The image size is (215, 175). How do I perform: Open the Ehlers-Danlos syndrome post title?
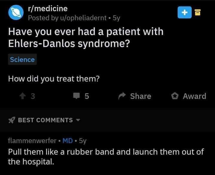click(86, 37)
